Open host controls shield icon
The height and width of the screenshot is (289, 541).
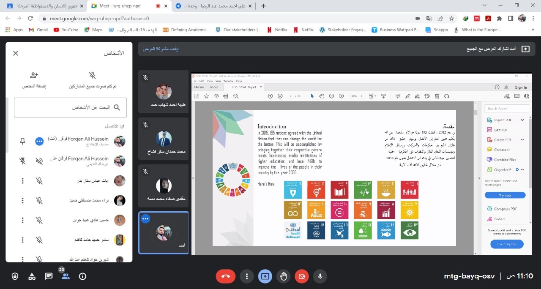point(15,276)
